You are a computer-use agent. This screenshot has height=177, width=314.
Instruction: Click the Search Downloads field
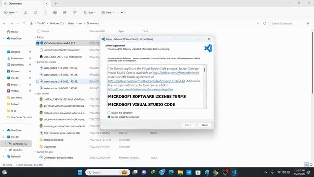pos(291,23)
